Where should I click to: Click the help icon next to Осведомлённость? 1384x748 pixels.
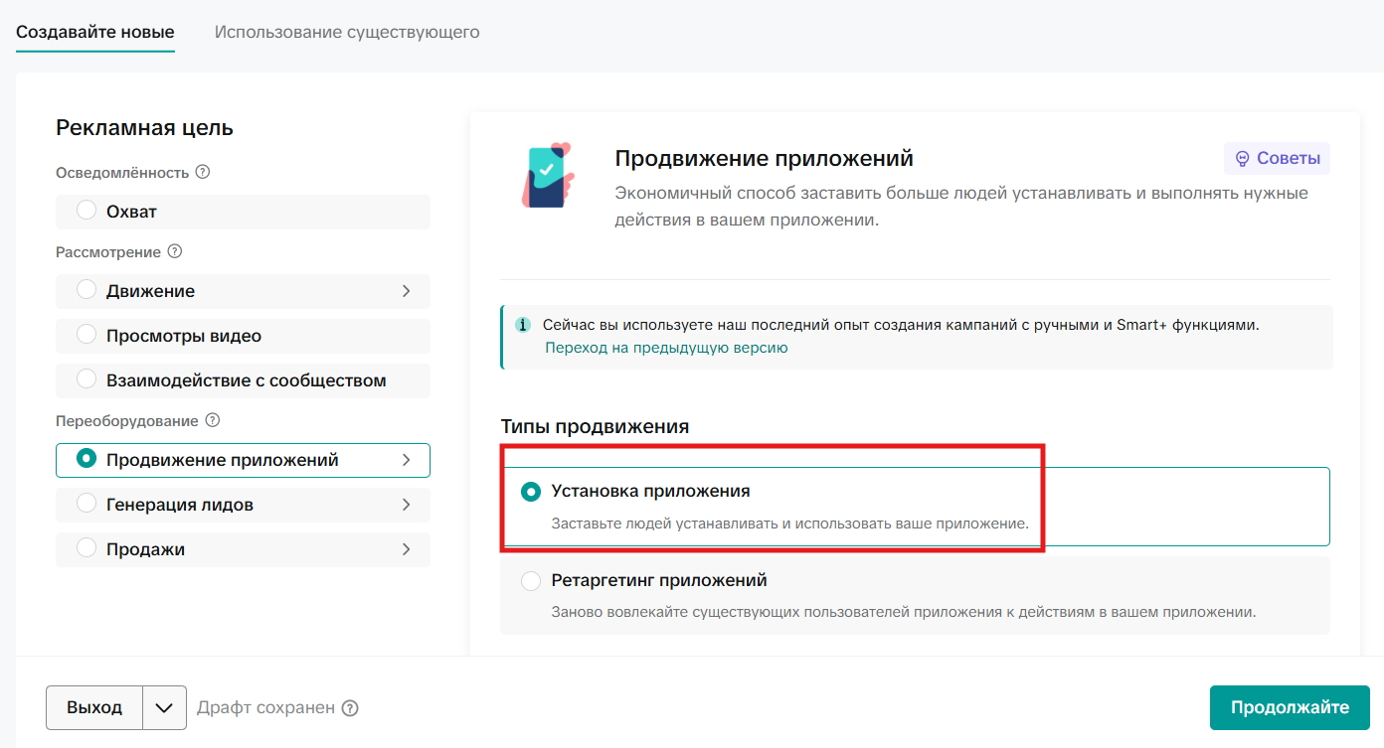click(x=203, y=172)
